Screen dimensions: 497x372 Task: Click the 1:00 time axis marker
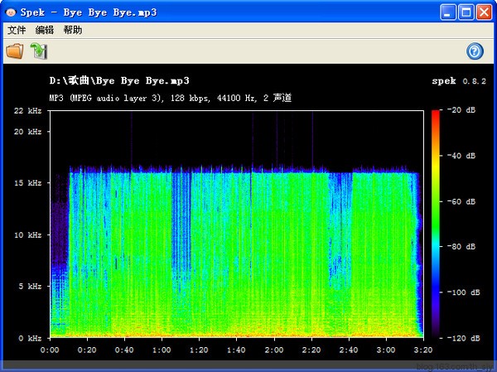coord(162,350)
